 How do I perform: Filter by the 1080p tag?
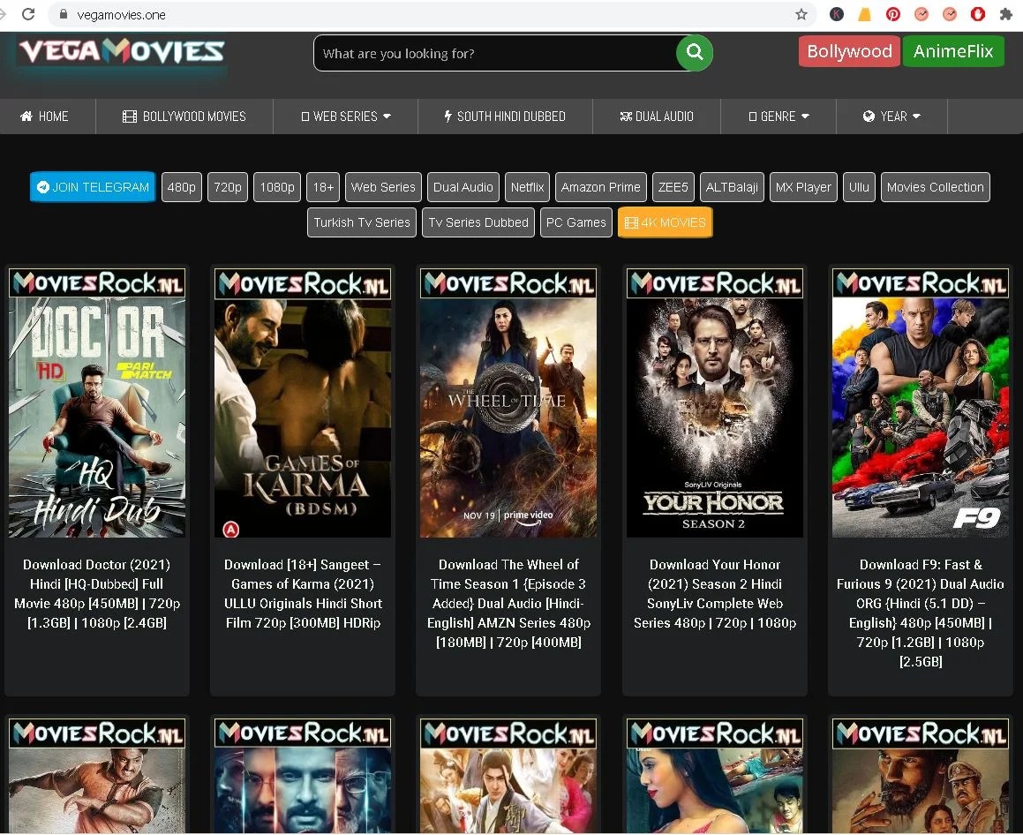click(277, 187)
